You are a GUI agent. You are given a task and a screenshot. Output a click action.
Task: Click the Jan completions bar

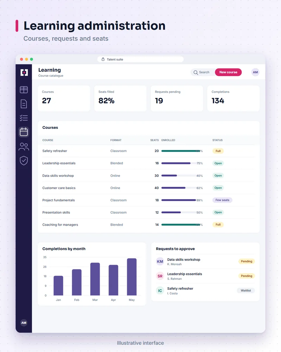point(58,285)
